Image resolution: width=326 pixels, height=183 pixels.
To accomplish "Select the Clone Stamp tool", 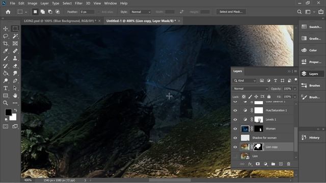I will click(x=15, y=58).
